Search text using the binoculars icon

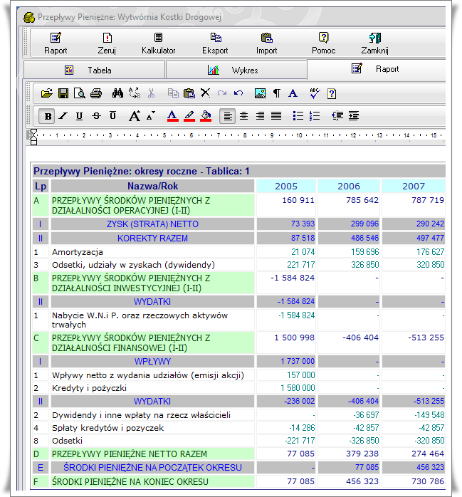pos(118,93)
